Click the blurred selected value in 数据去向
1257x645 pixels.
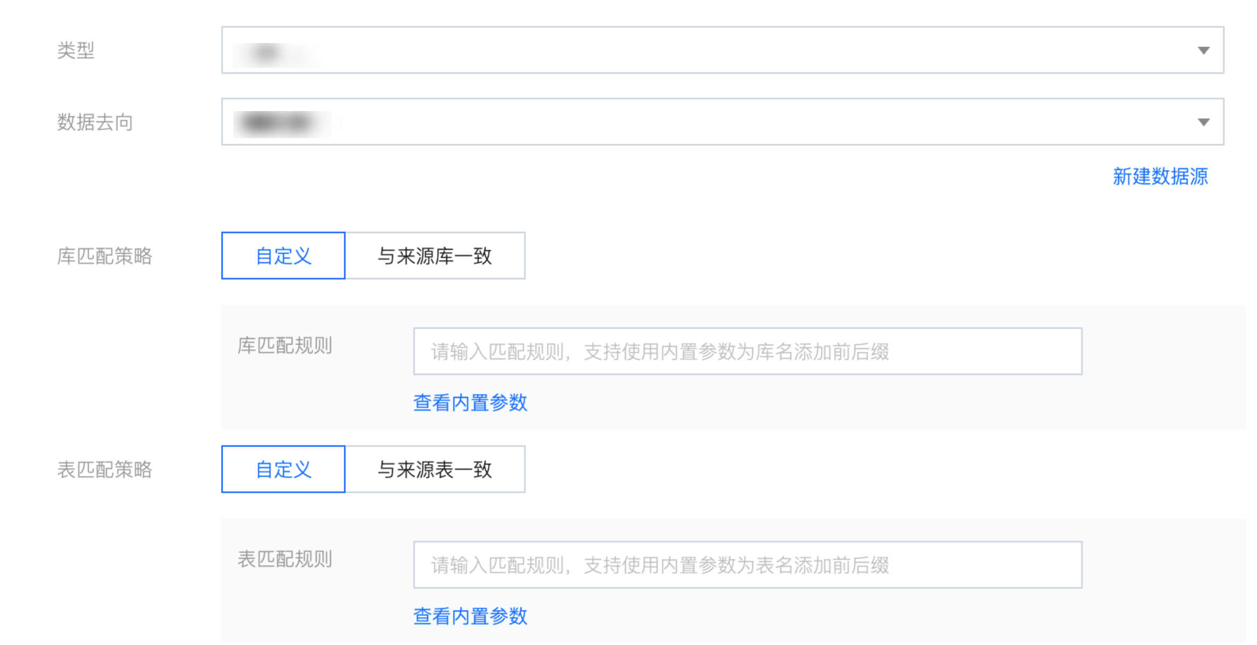[x=279, y=123]
